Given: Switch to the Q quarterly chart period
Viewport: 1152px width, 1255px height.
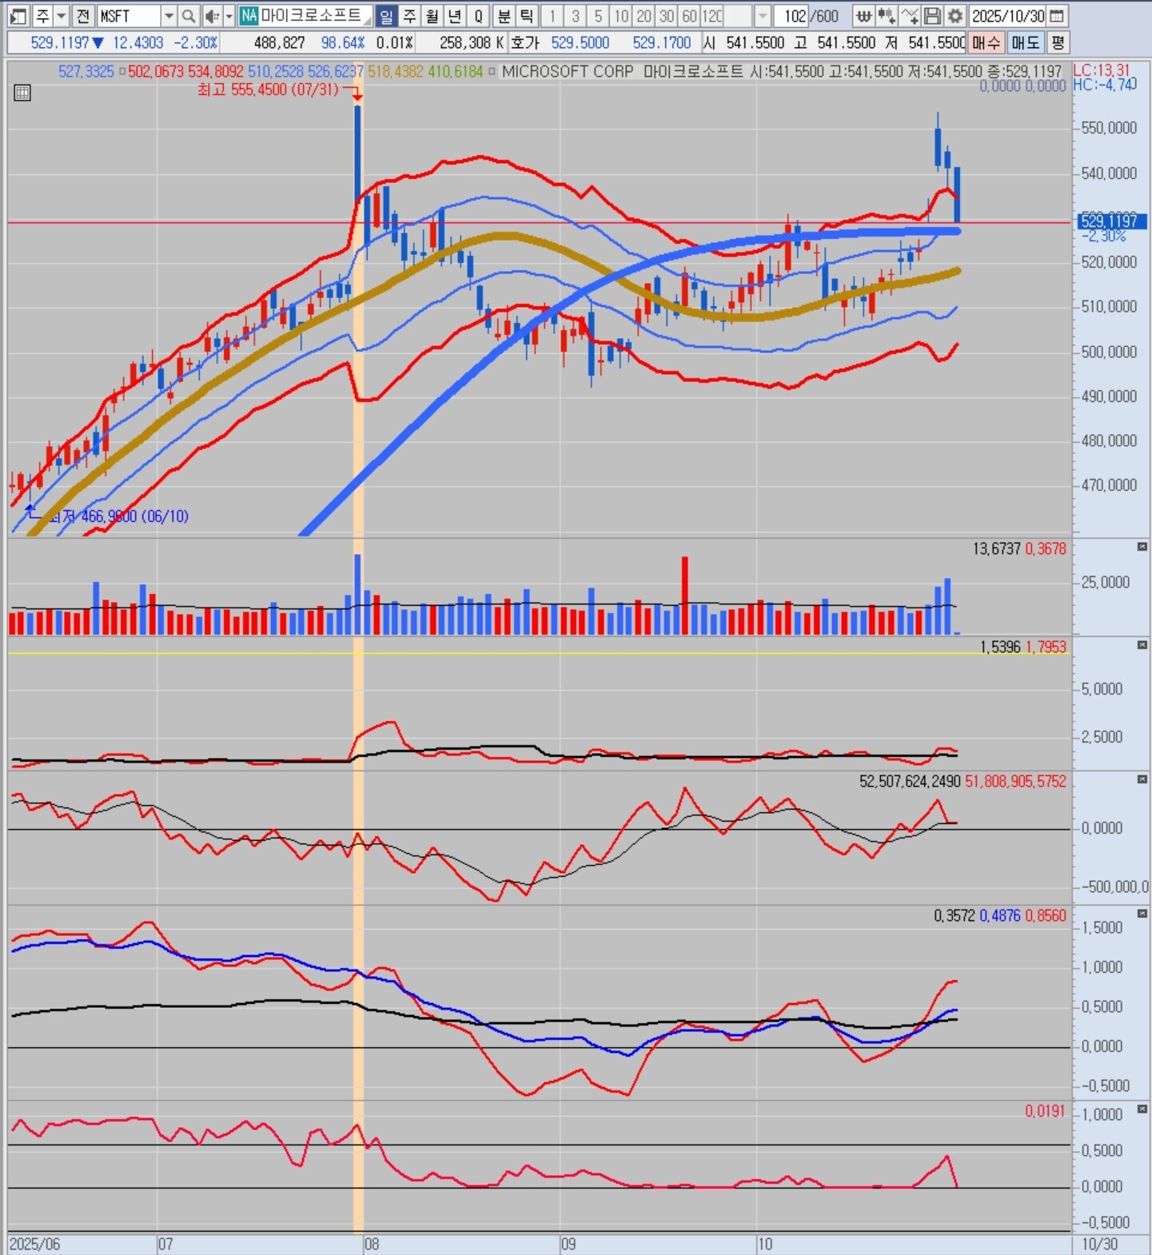Looking at the screenshot, I should pos(478,15).
